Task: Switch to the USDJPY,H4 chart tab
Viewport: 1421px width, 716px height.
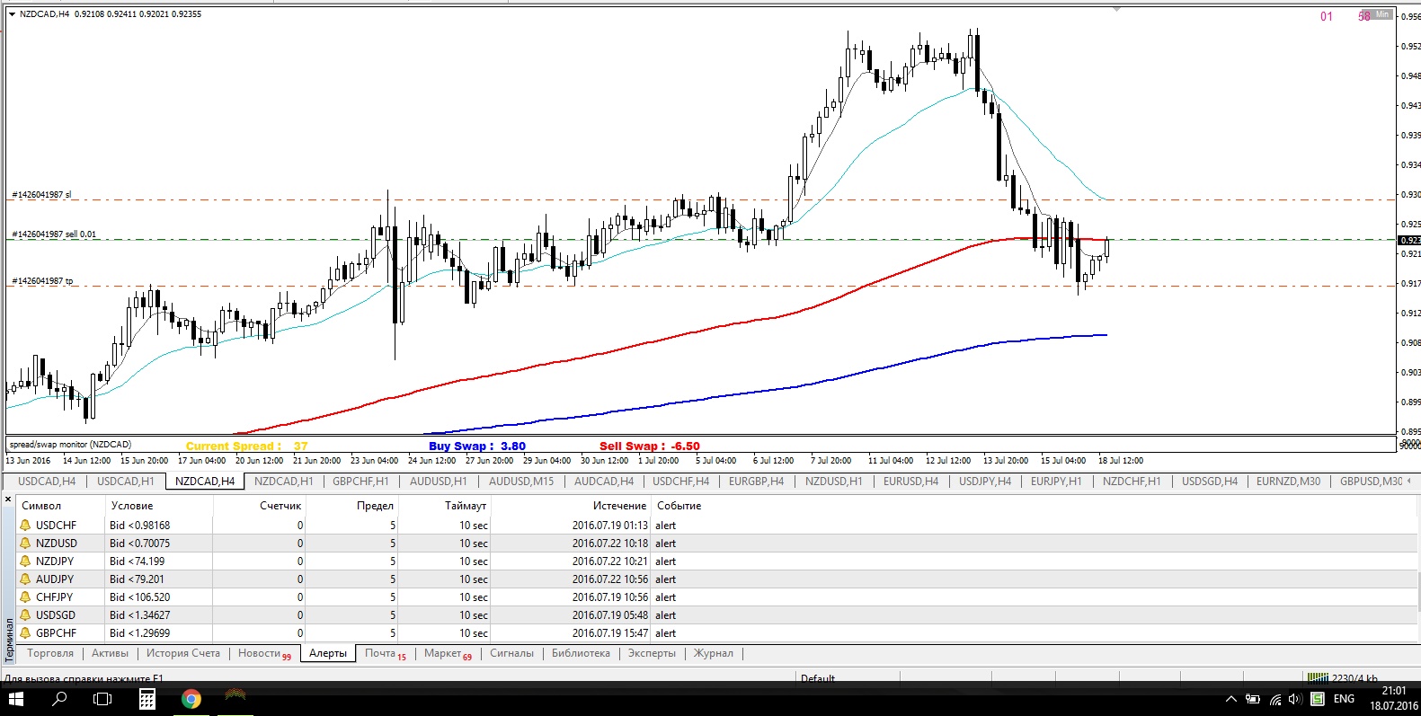Action: pos(985,482)
